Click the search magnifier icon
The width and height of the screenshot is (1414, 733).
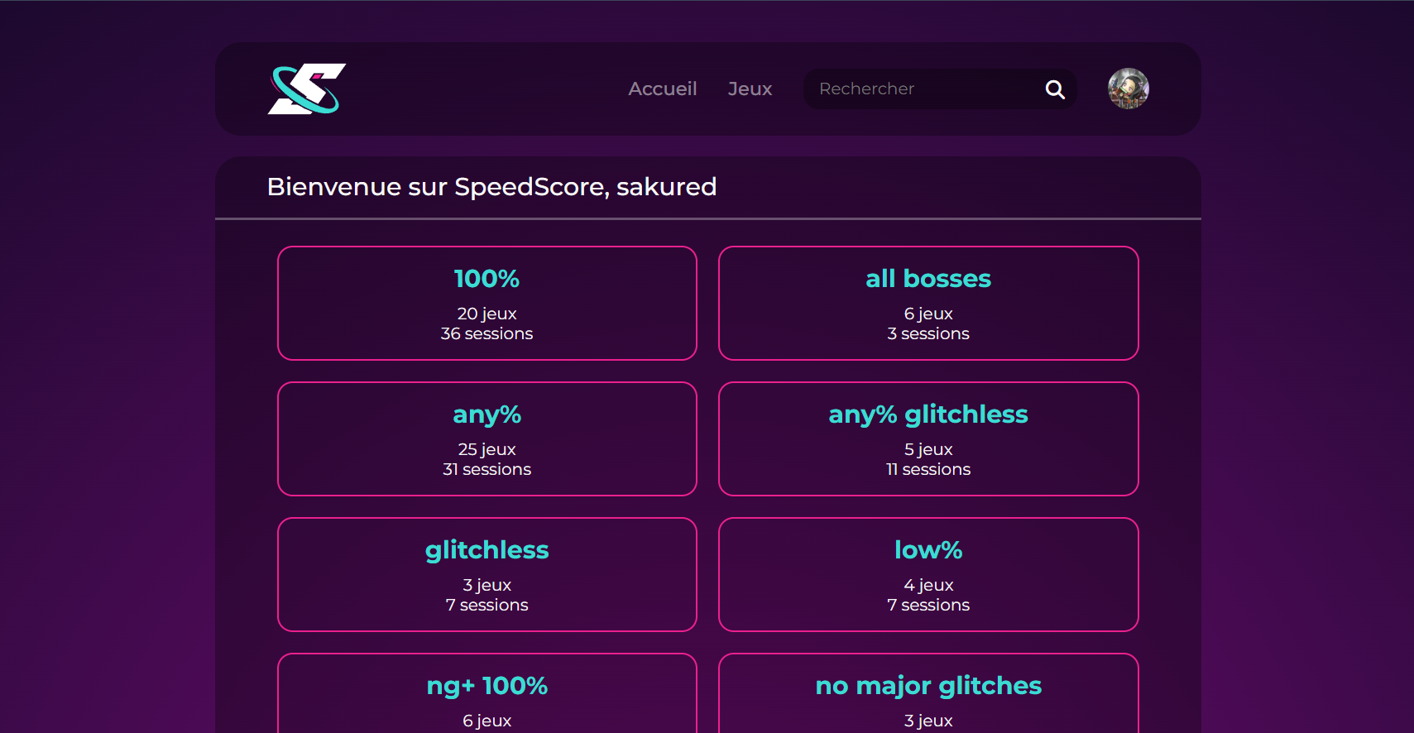[1055, 89]
